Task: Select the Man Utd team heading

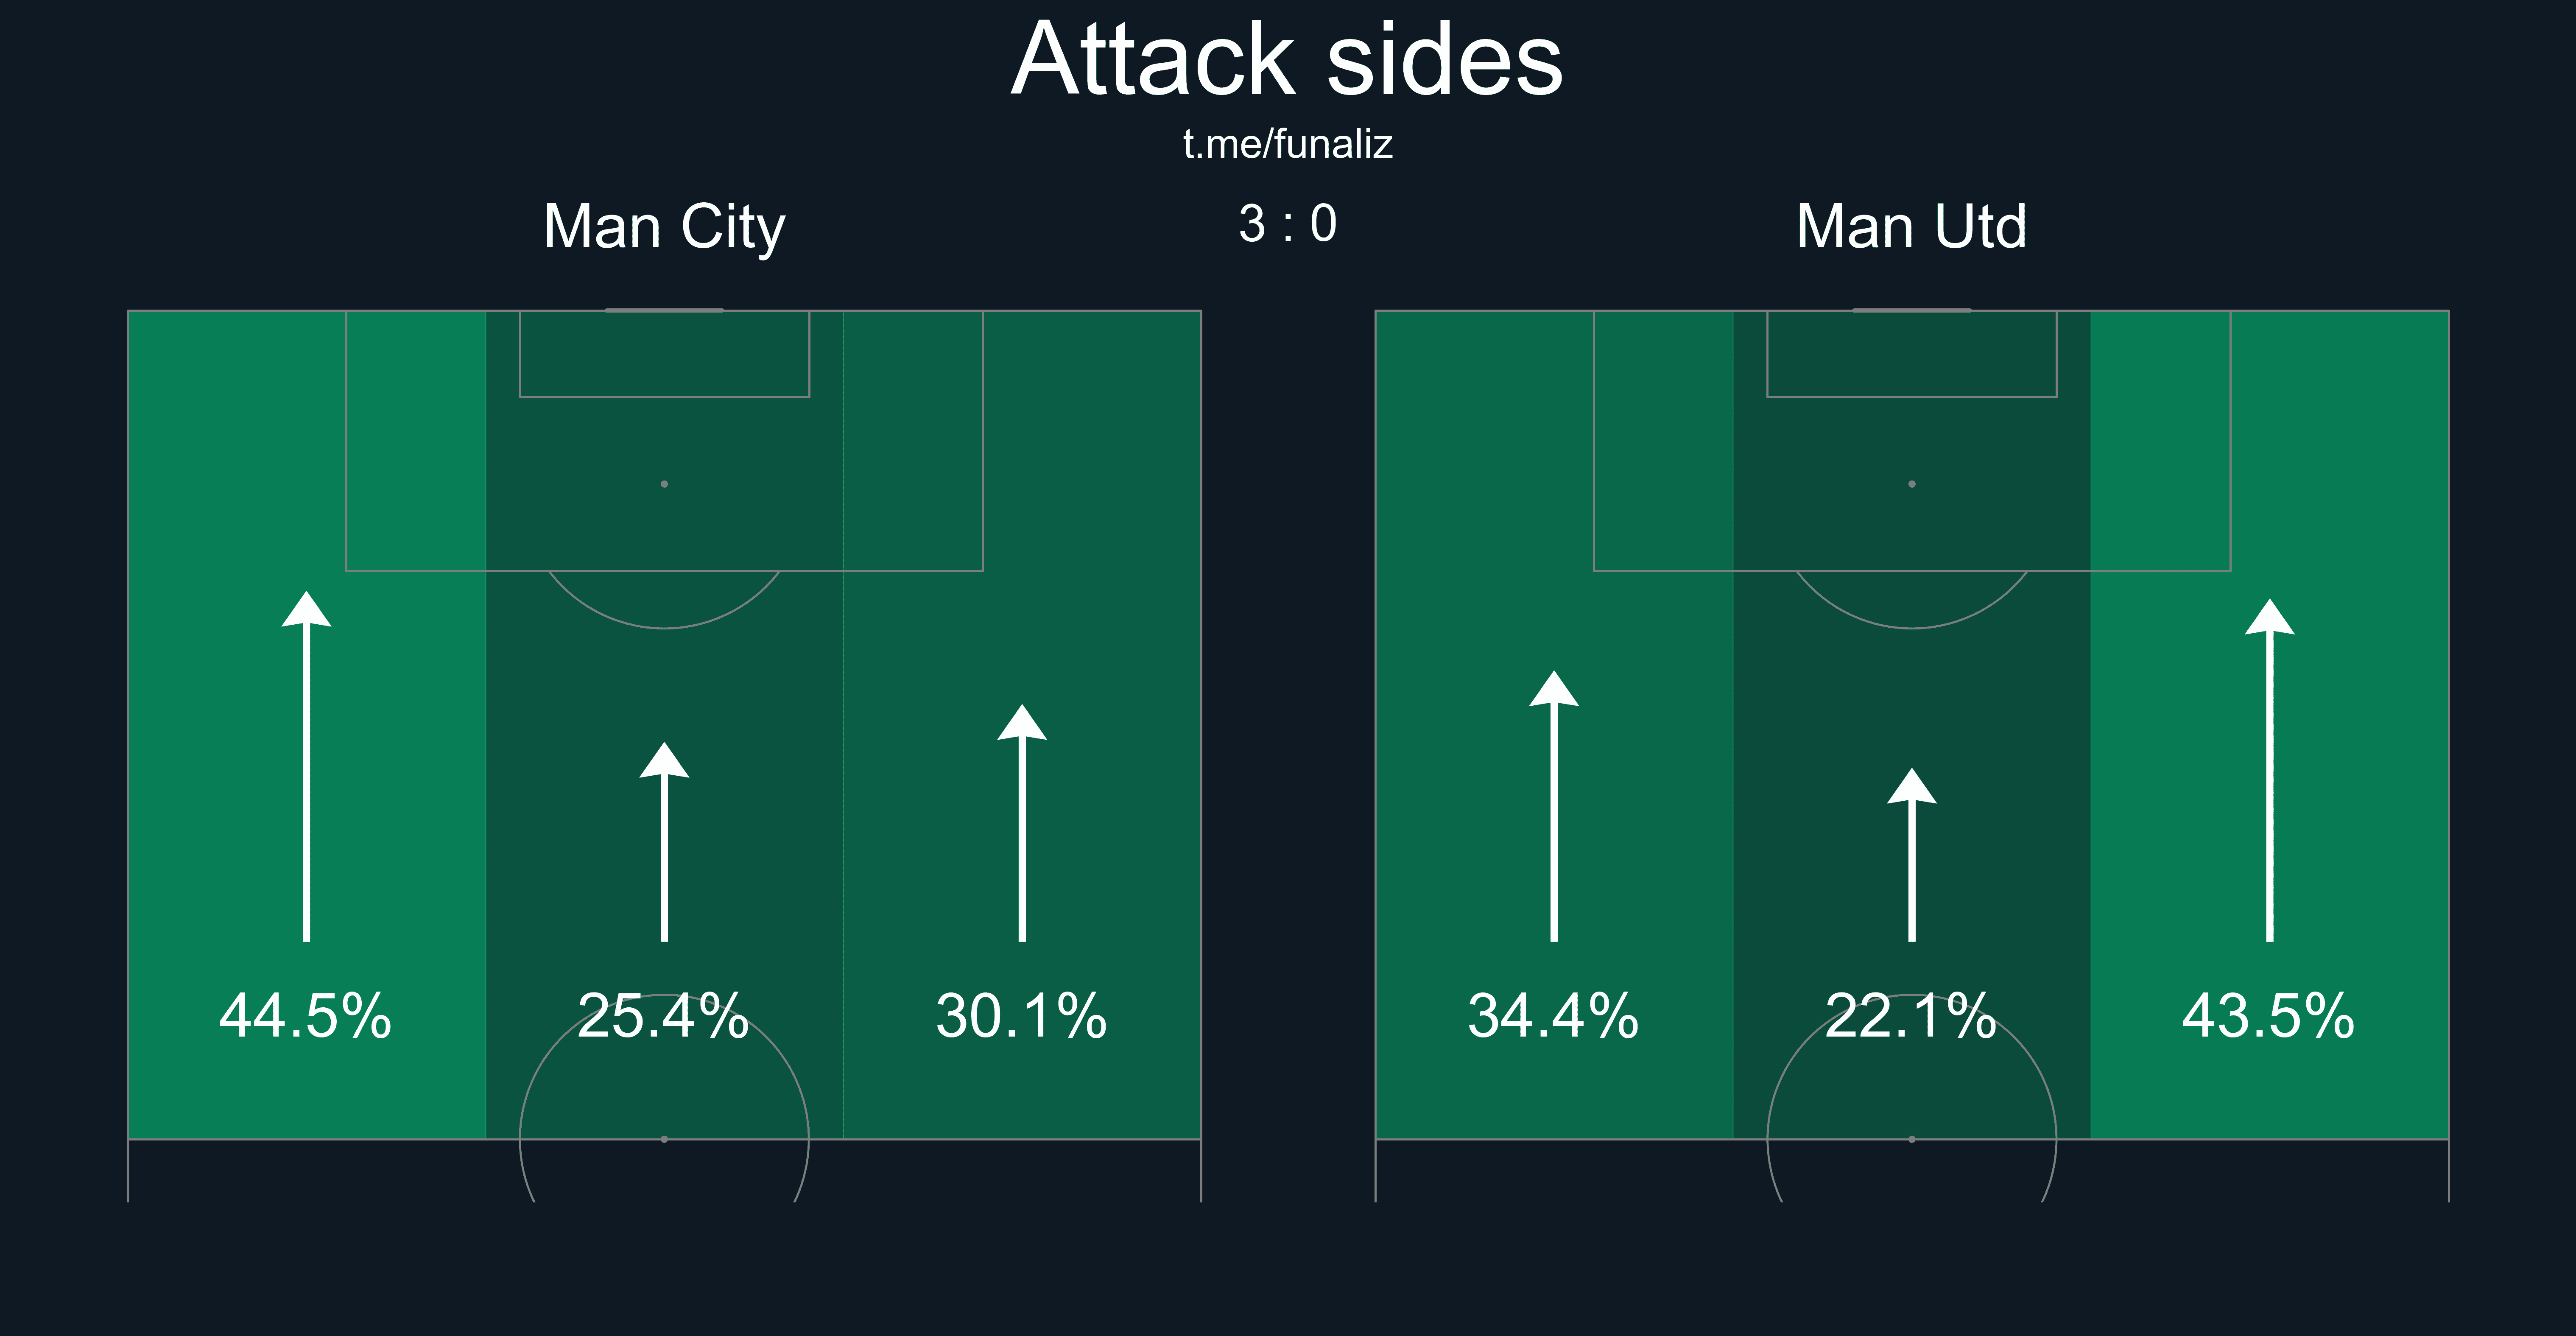Action: click(1911, 227)
